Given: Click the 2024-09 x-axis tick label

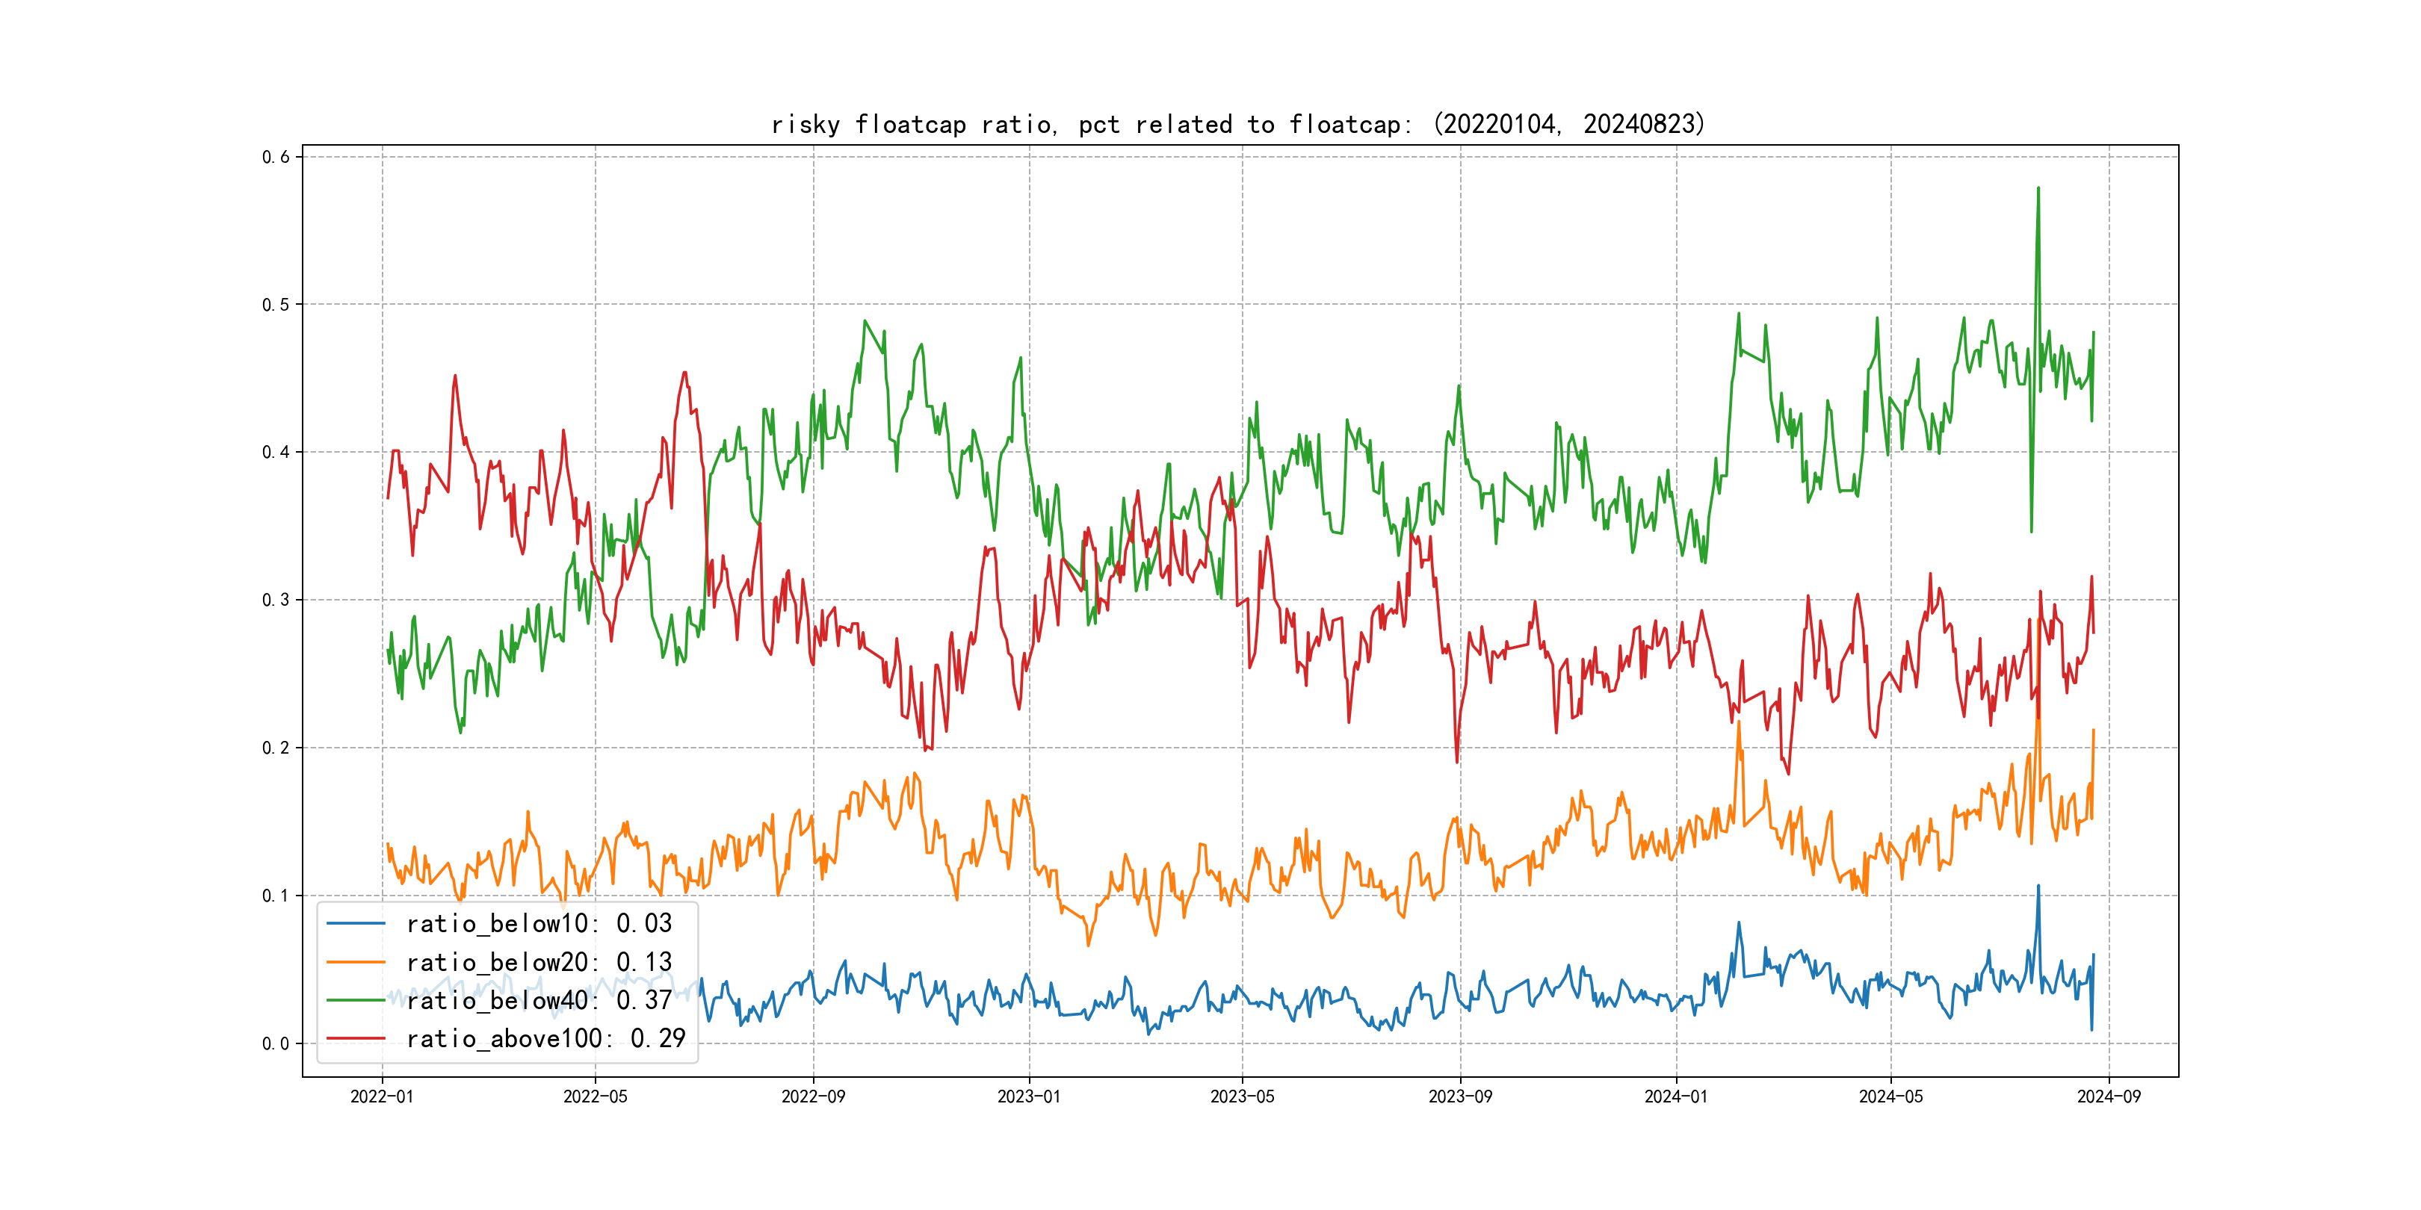Looking at the screenshot, I should click(x=2108, y=1096).
